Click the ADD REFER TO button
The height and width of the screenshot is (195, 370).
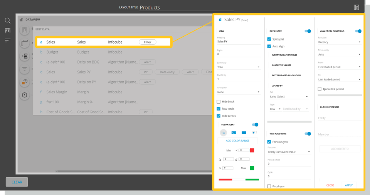340,149
